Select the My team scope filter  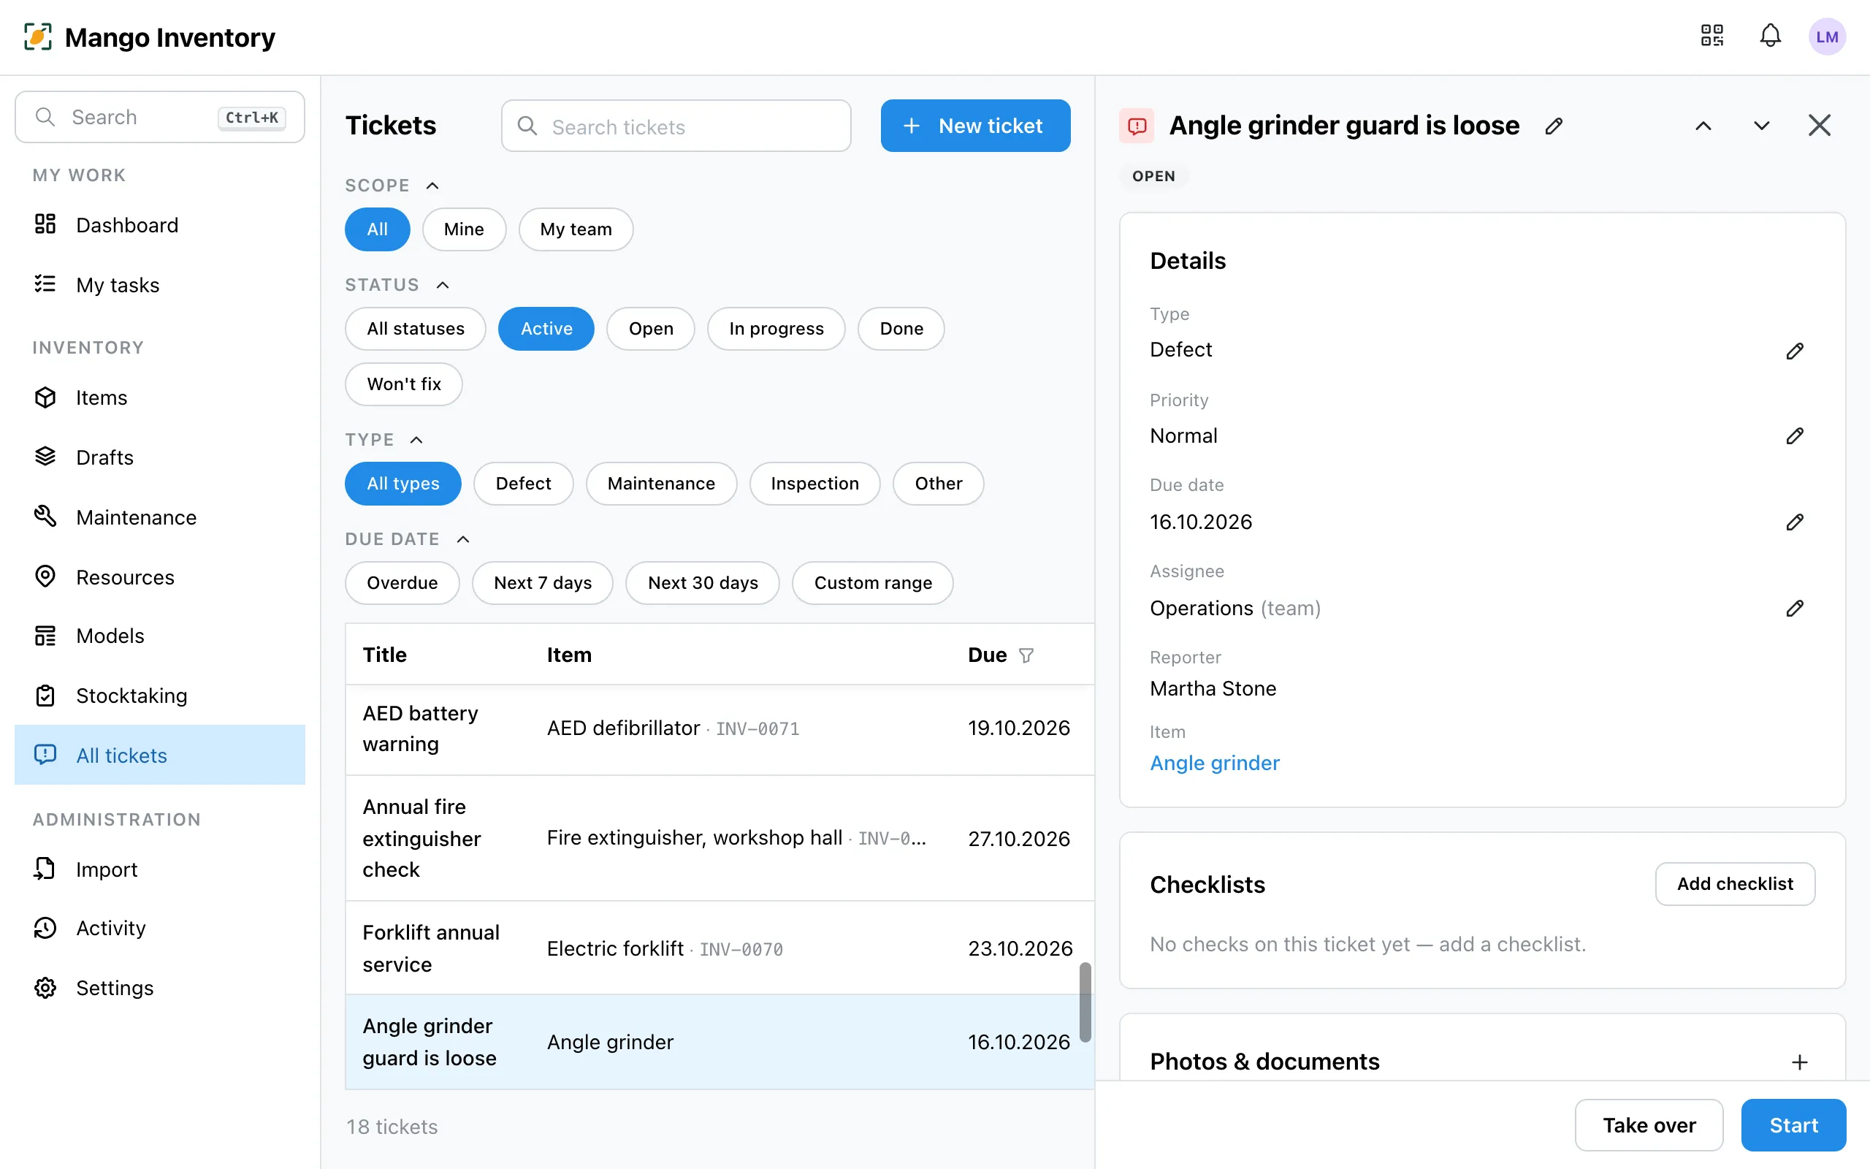click(x=576, y=229)
